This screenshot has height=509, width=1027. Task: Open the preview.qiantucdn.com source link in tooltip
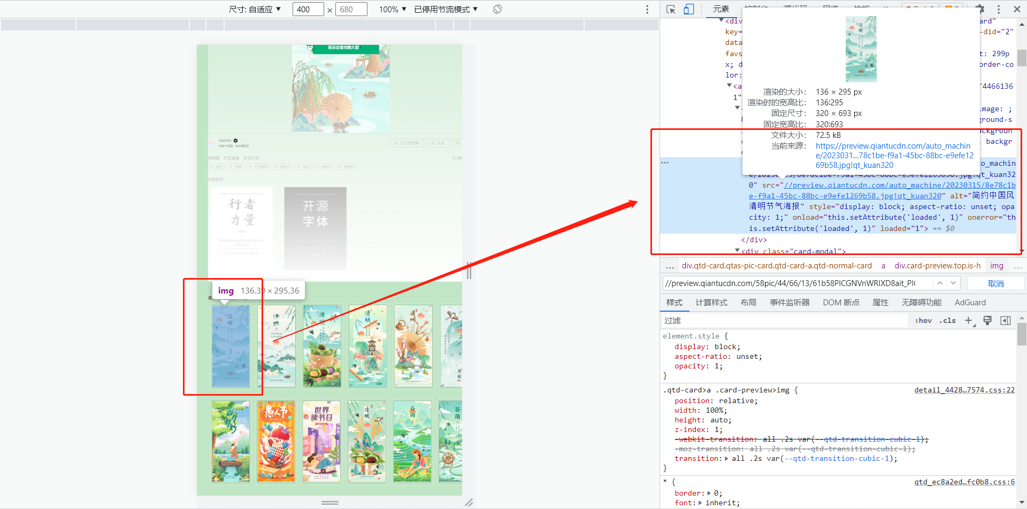(x=895, y=156)
